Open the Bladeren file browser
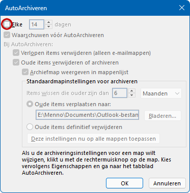The width and height of the screenshot is (190, 193). [x=162, y=116]
